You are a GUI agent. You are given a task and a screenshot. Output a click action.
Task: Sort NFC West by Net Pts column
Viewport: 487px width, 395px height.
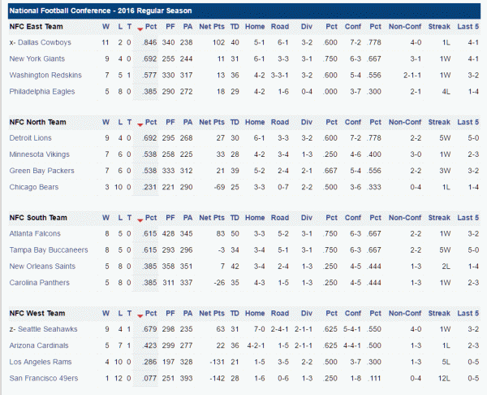point(212,313)
